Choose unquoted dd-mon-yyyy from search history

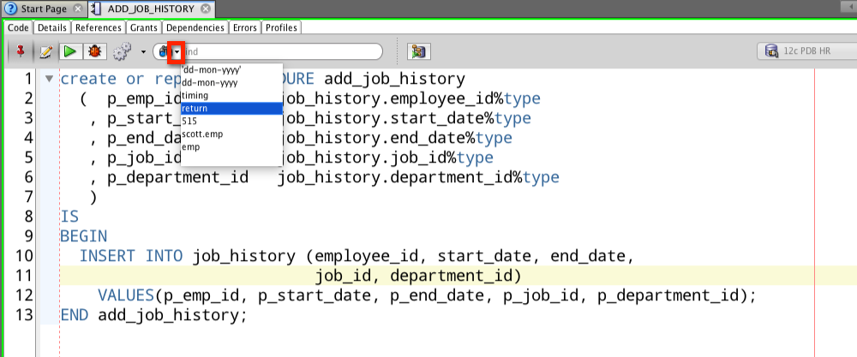click(x=231, y=83)
